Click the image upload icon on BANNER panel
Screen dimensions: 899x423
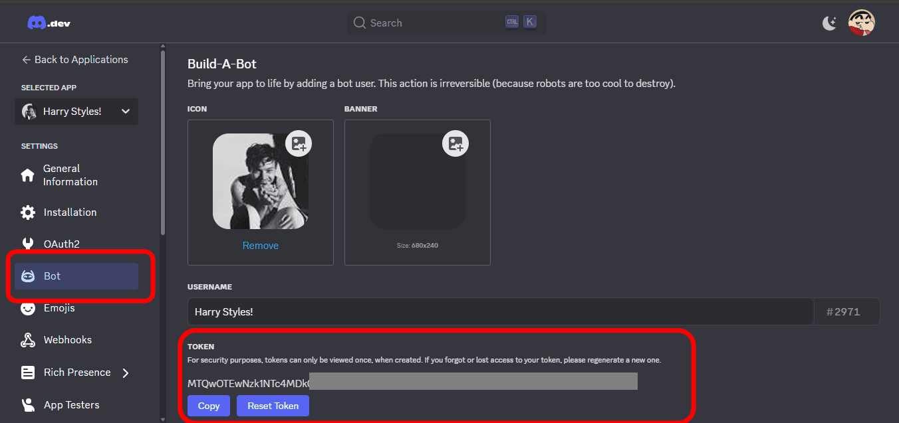coord(455,143)
